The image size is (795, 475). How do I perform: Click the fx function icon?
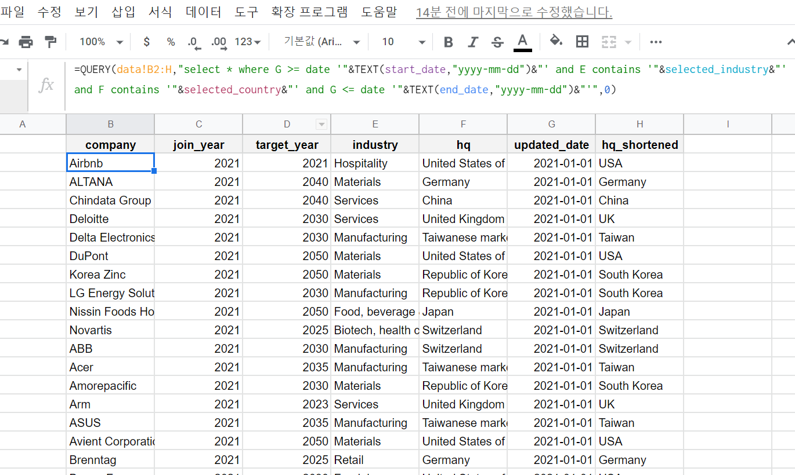(x=46, y=85)
